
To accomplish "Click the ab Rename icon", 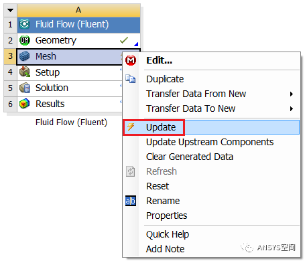I will coord(131,201).
